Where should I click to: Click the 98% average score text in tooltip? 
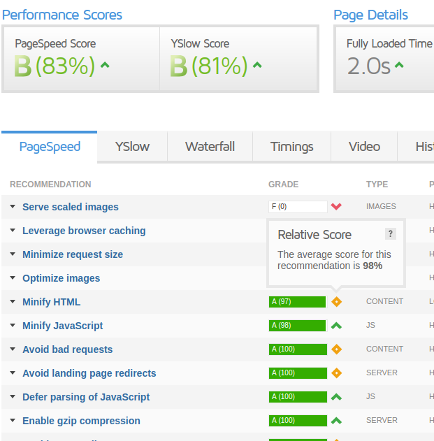pyautogui.click(x=372, y=266)
